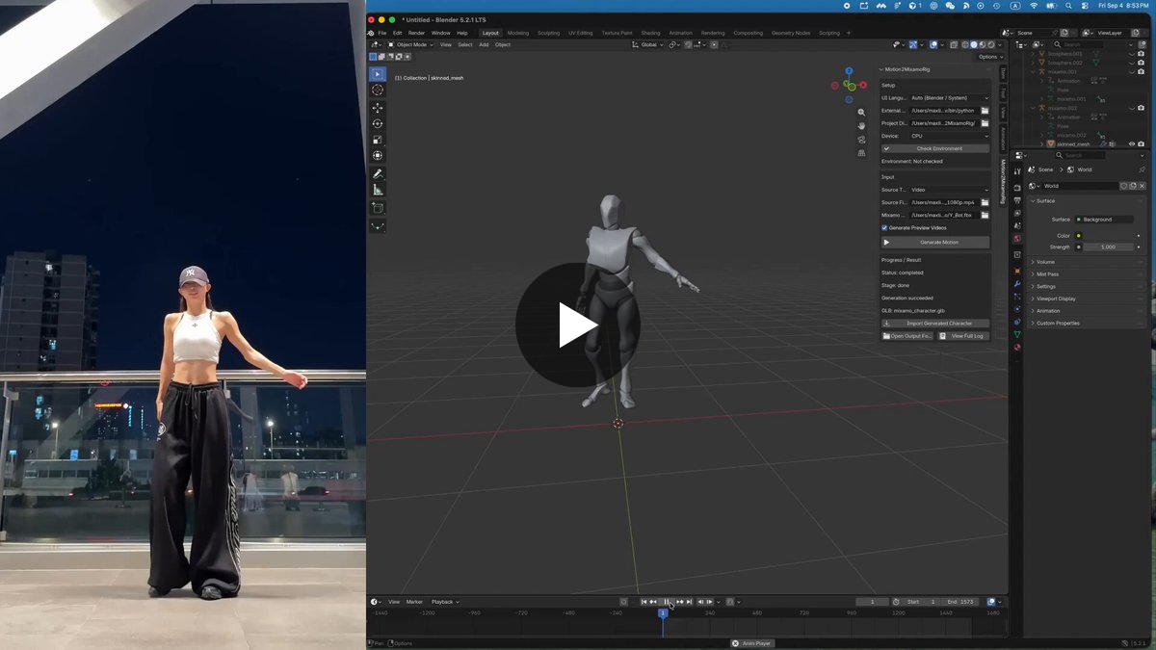The image size is (1156, 650).
Task: Switch perspective/orthographic grid icon
Action: (x=861, y=152)
